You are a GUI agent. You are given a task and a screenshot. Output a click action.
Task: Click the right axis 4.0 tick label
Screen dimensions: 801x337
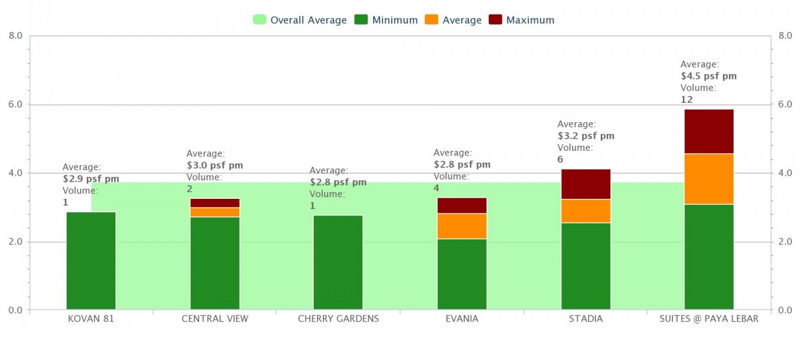click(x=786, y=173)
